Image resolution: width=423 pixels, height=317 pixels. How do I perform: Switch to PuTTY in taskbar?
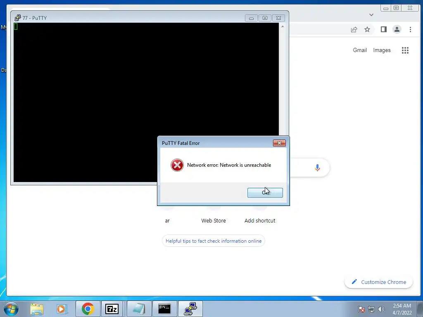pos(190,309)
